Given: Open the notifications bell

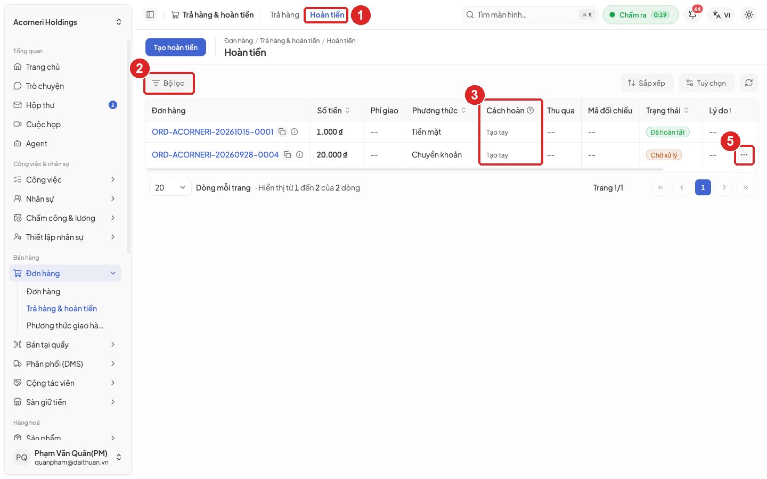Looking at the screenshot, I should click(692, 15).
